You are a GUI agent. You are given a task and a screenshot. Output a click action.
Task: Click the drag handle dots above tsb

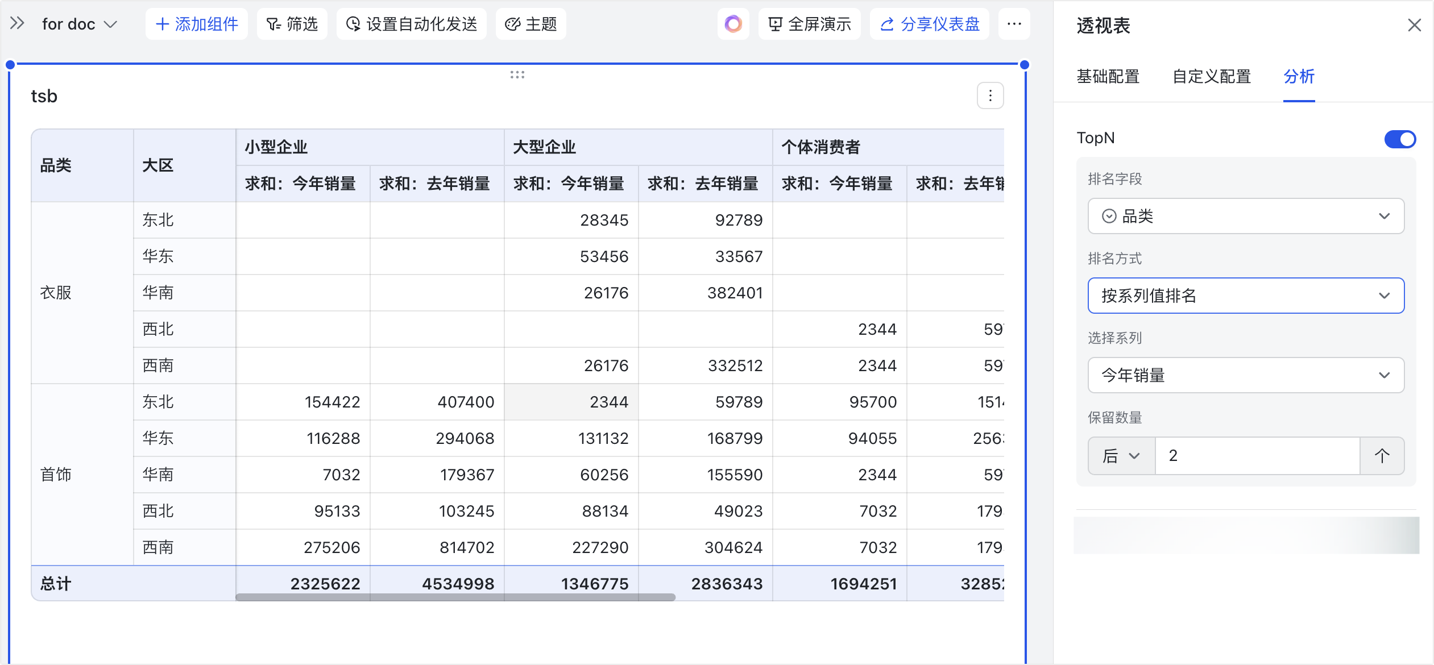(x=517, y=74)
